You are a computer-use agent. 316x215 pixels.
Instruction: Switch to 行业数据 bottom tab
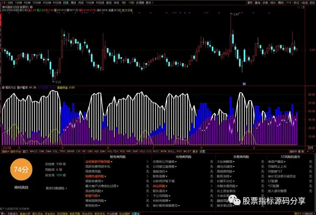pos(112,213)
